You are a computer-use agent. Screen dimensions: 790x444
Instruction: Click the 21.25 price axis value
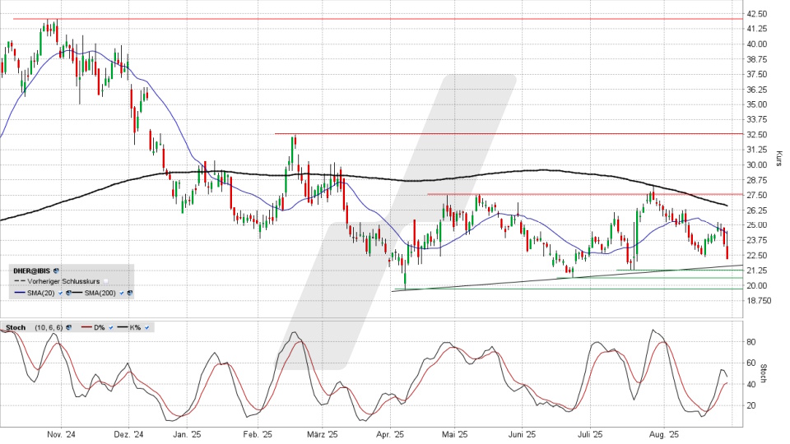click(757, 271)
